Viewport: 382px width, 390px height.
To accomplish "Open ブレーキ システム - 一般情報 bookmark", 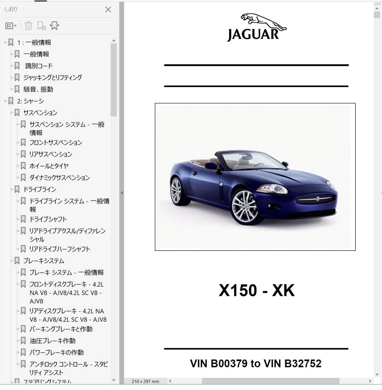I will click(x=66, y=273).
